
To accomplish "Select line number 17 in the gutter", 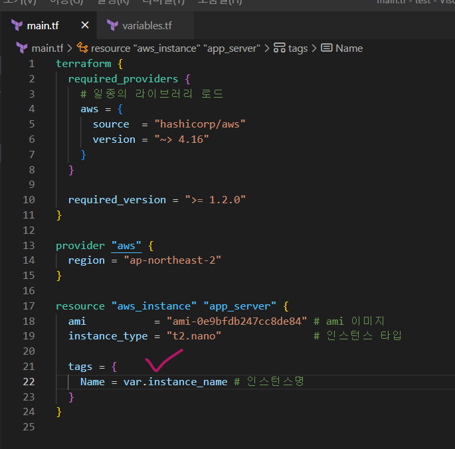I will (29, 306).
